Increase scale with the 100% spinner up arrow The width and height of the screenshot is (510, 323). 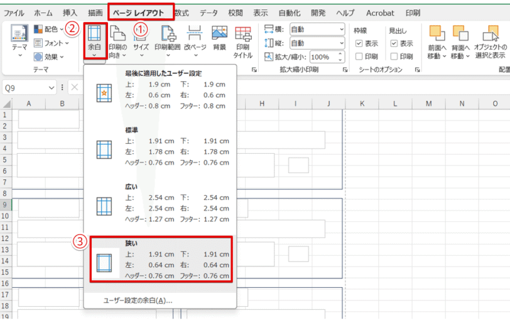tap(340, 55)
